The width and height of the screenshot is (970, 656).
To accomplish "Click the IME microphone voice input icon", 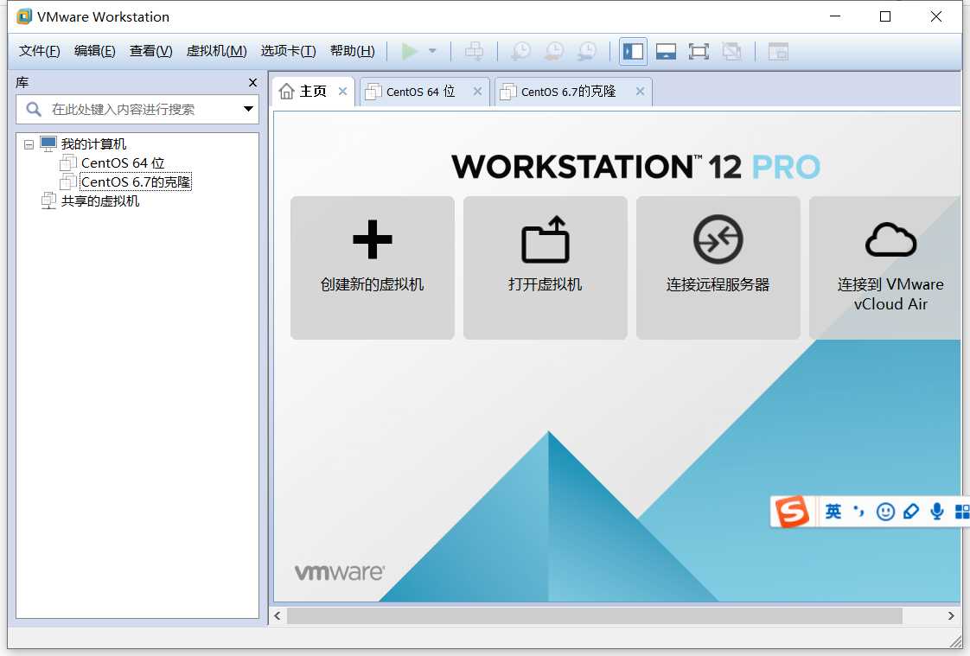I will [x=937, y=512].
